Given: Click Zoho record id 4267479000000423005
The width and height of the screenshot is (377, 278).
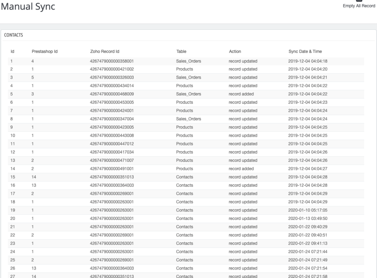Looking at the screenshot, I should coord(112,127).
